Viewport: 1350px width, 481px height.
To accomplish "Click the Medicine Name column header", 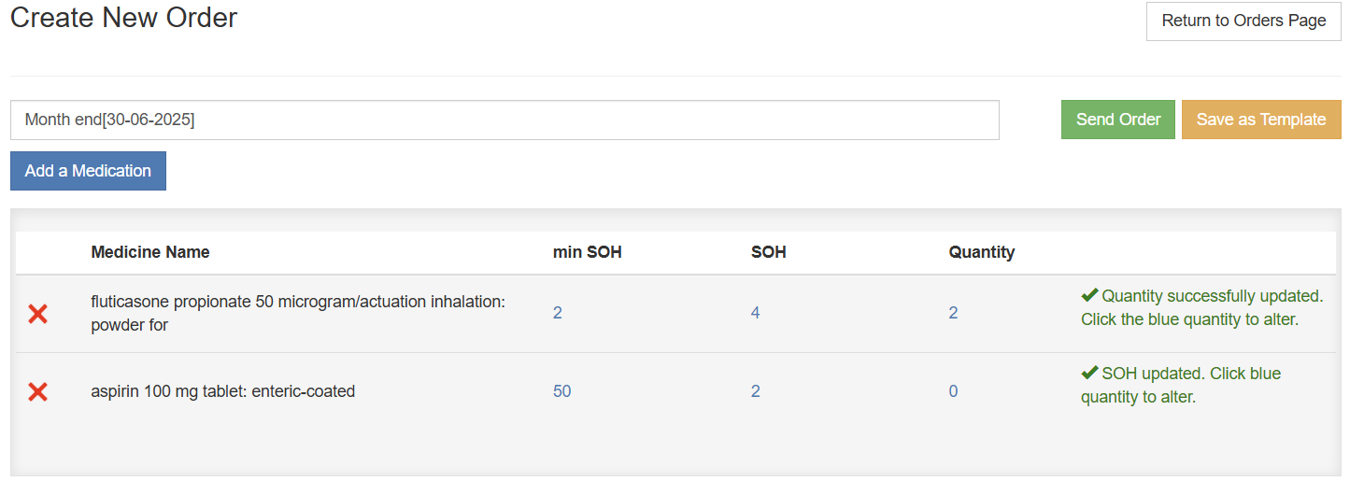I will 150,252.
